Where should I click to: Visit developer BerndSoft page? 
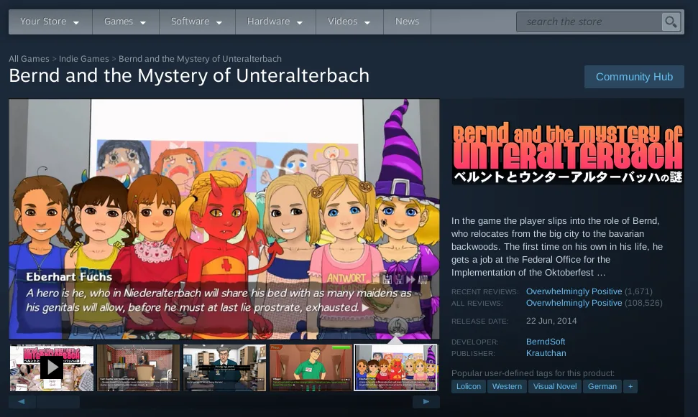click(x=546, y=342)
